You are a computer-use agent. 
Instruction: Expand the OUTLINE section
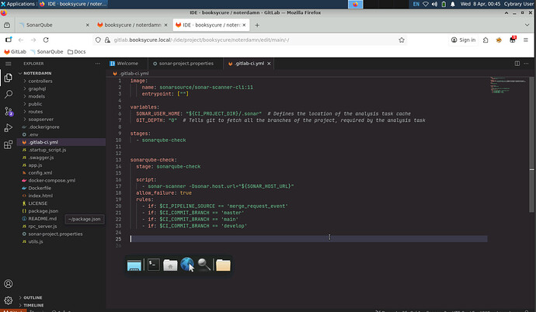click(x=33, y=297)
